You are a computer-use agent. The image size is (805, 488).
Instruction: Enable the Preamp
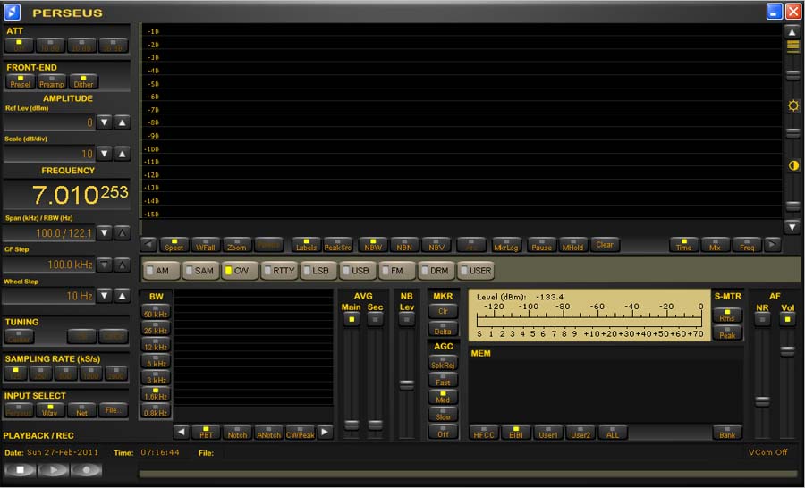coord(51,81)
